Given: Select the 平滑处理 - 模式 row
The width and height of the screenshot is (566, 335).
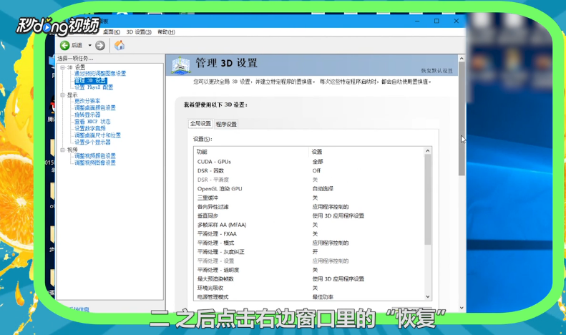Looking at the screenshot, I should [310, 243].
